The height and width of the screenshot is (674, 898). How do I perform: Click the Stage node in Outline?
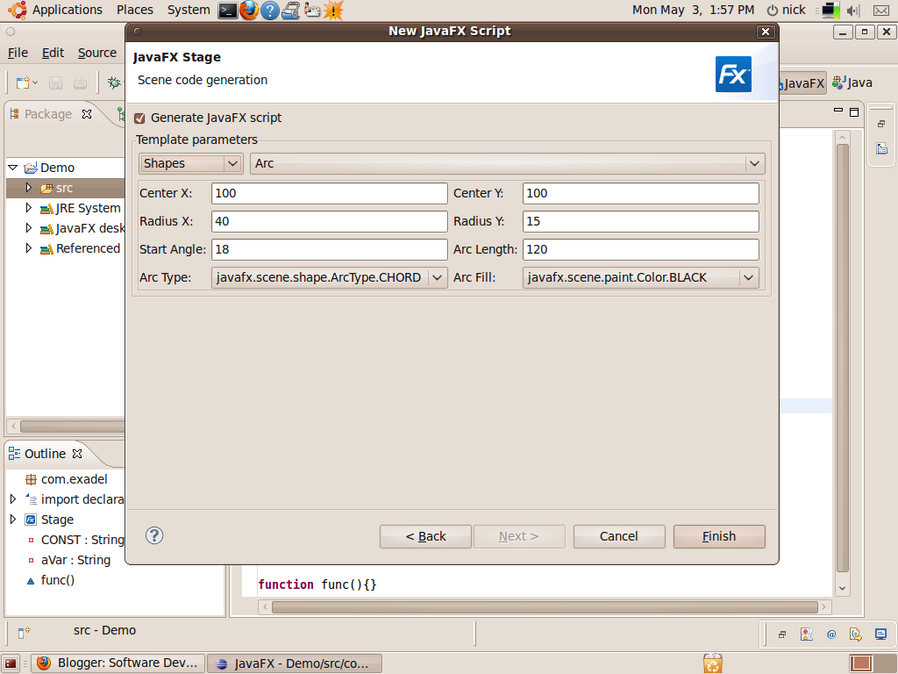tap(57, 520)
